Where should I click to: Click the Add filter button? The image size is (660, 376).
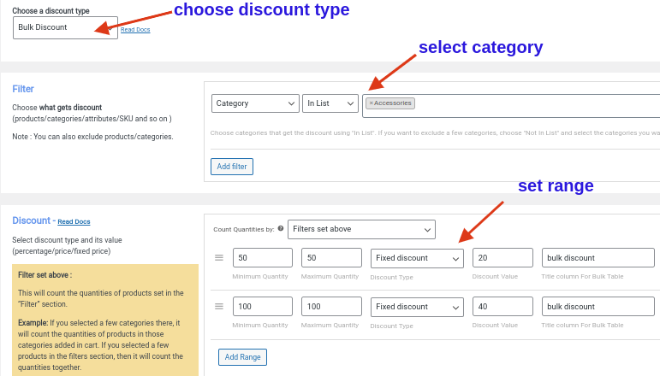pyautogui.click(x=232, y=166)
